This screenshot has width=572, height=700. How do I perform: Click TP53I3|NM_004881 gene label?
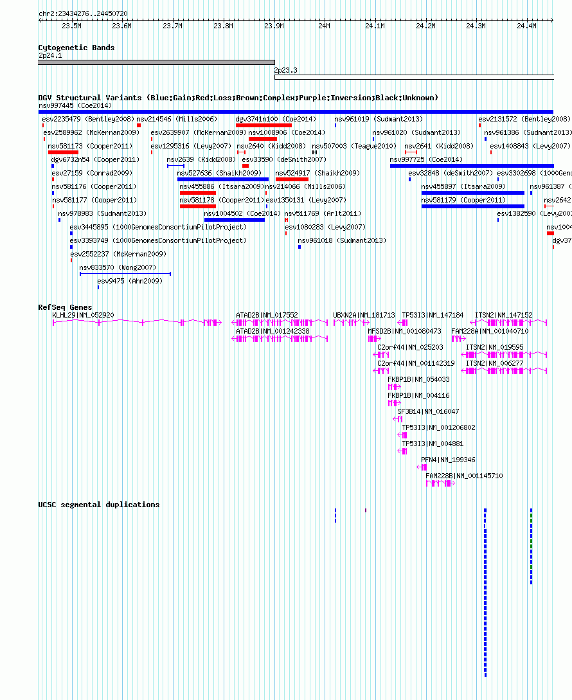433,444
